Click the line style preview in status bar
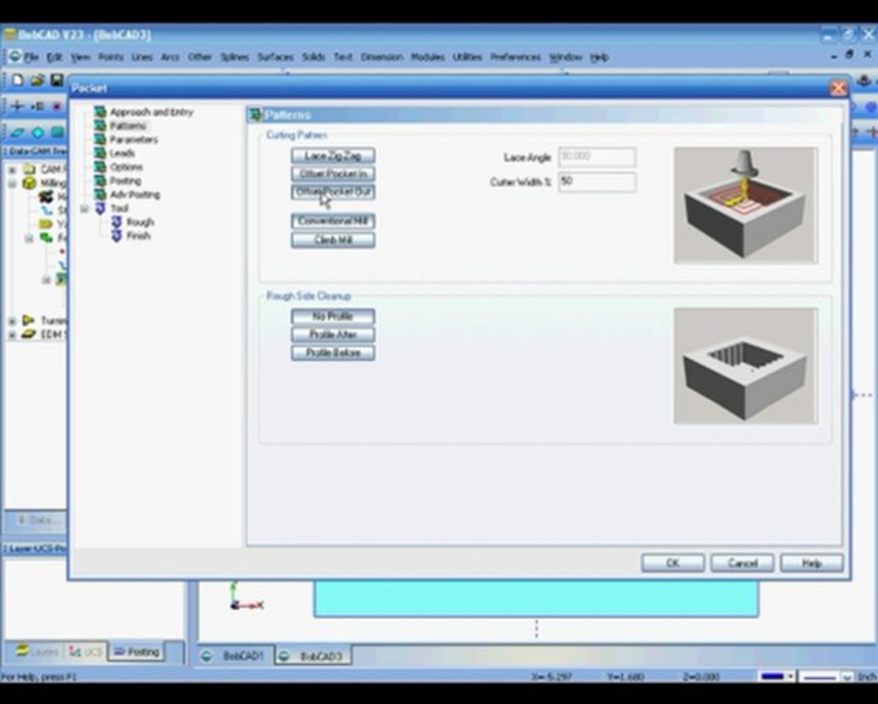 tap(819, 677)
